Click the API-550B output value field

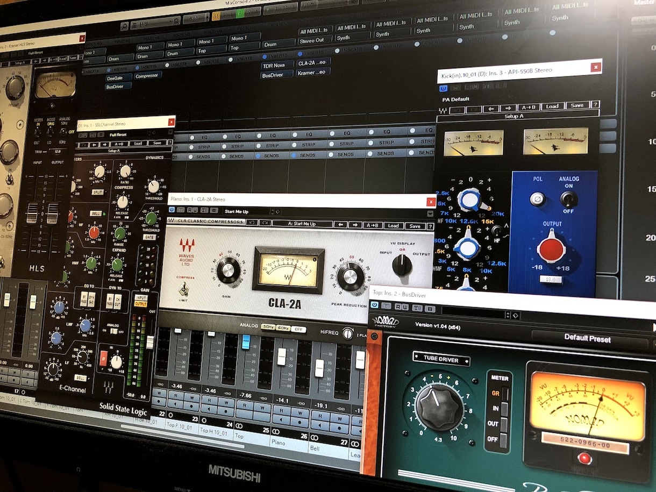point(551,280)
